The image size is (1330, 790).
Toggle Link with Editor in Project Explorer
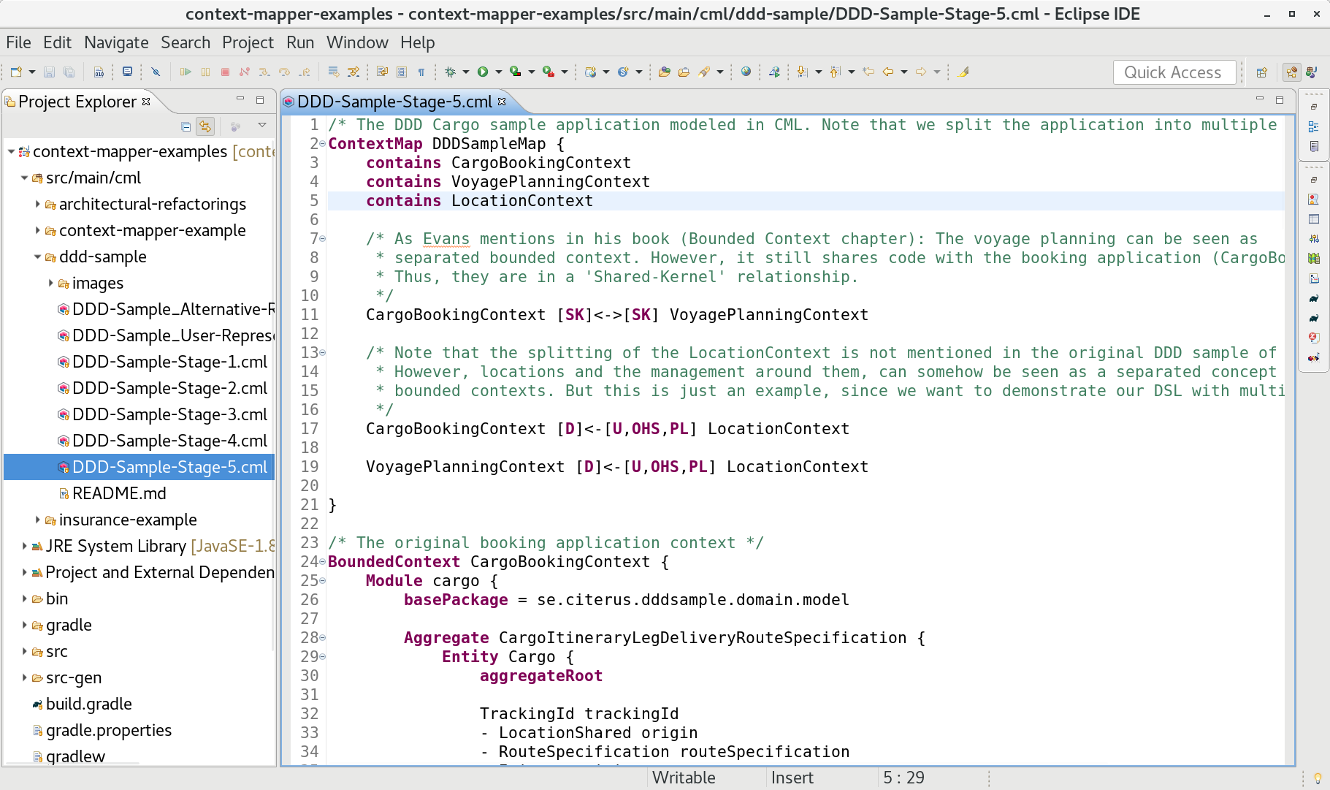click(205, 126)
